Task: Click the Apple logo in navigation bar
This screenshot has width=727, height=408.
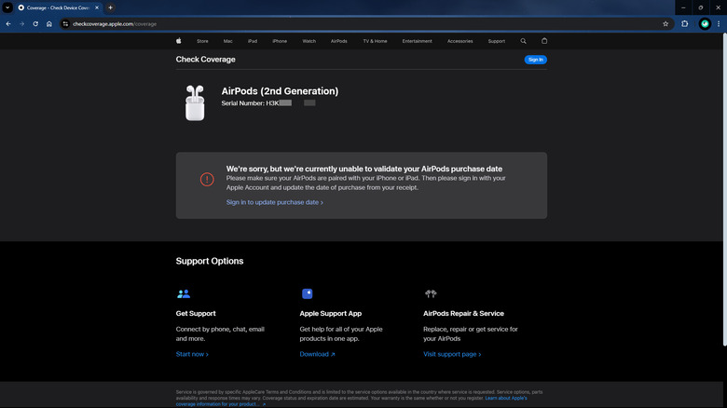Action: [178, 41]
